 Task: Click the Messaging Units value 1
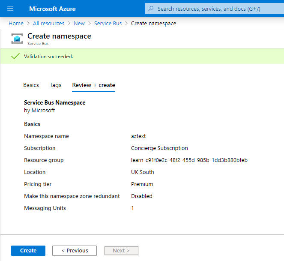(x=133, y=208)
